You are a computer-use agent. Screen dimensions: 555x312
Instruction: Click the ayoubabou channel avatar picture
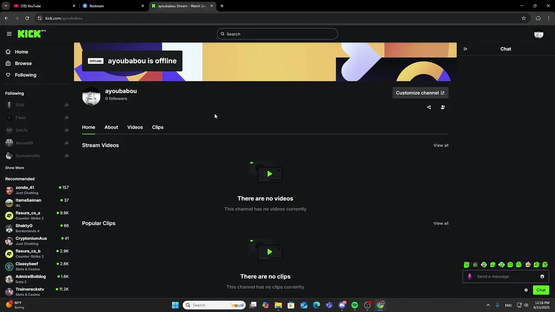click(x=91, y=96)
